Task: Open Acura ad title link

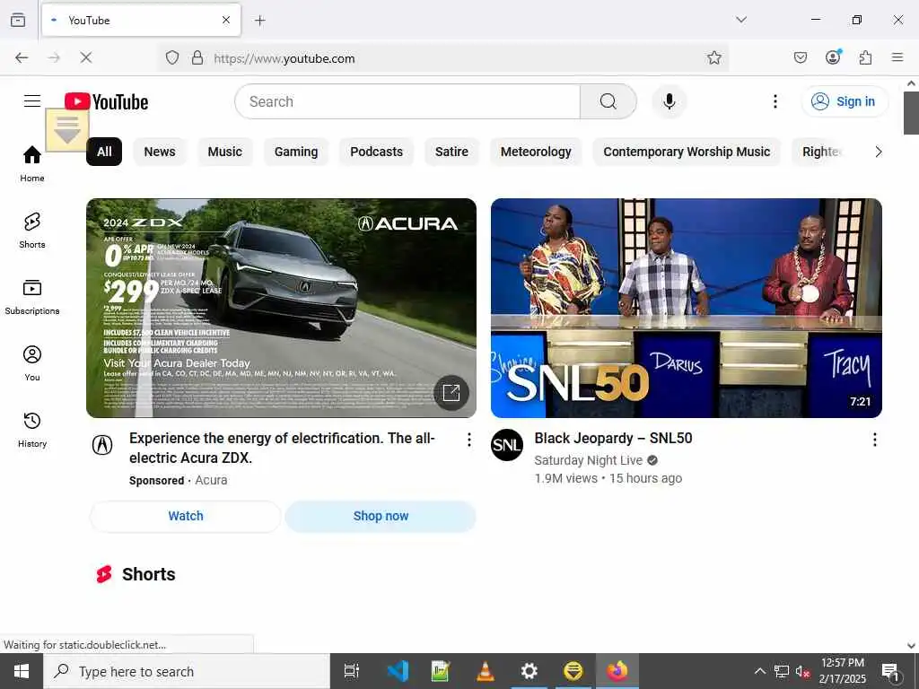Action: (x=282, y=449)
